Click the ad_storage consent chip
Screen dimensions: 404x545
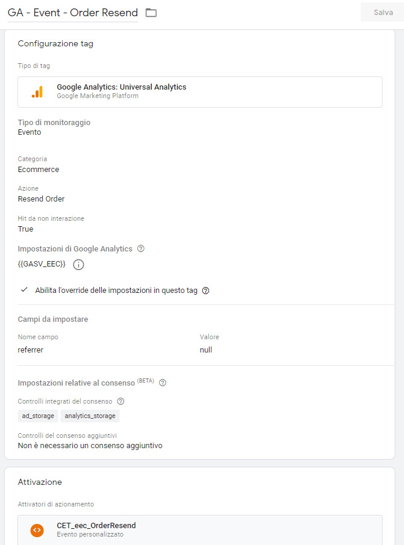click(38, 416)
